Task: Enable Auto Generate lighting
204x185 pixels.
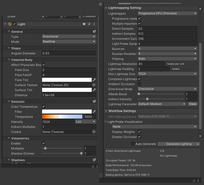Action: click(x=133, y=144)
